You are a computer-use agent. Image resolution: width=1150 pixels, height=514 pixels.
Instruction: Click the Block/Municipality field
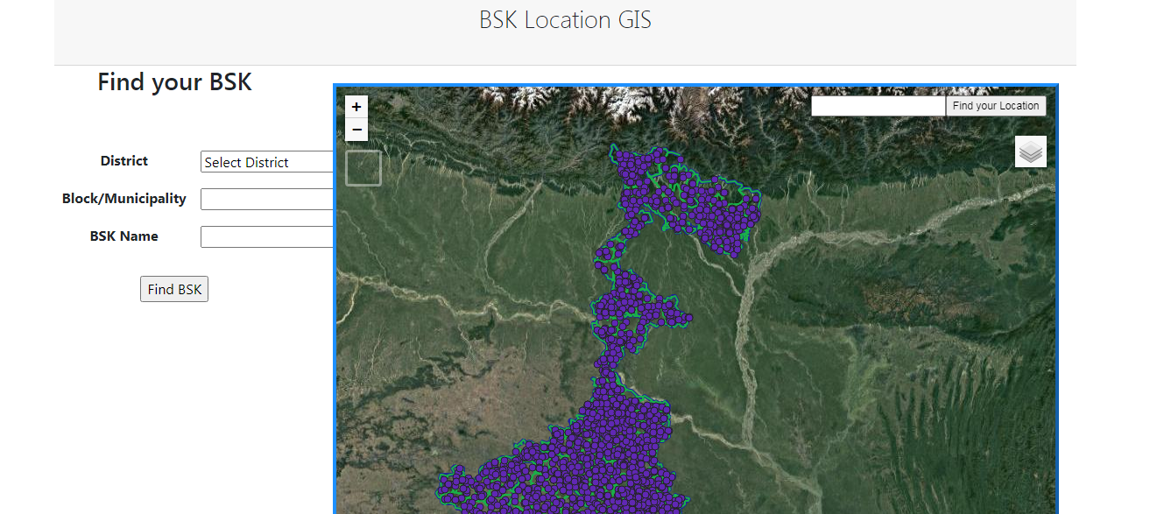267,199
